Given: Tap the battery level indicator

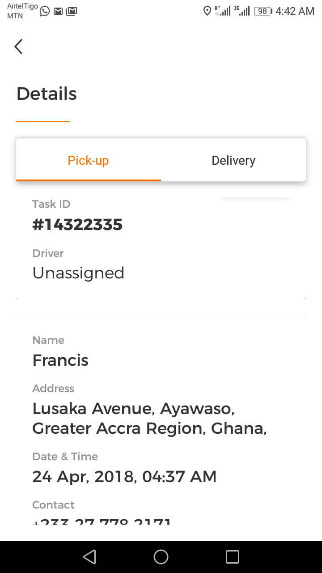Looking at the screenshot, I should (263, 11).
